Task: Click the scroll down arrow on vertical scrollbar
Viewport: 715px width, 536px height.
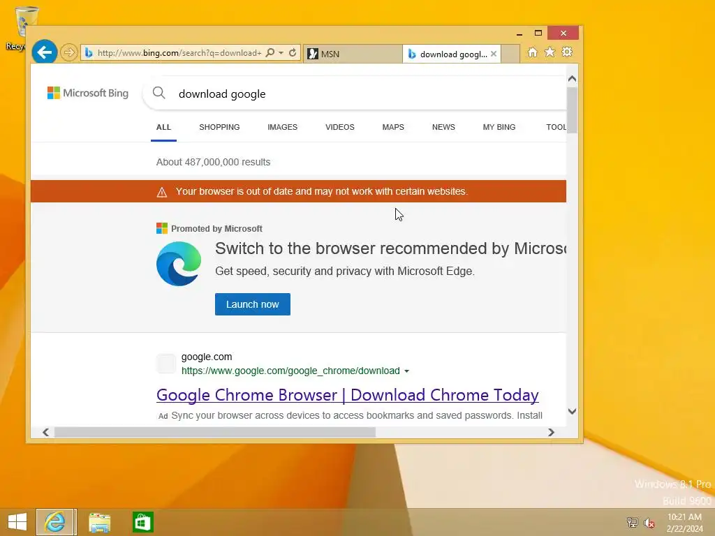Action: coord(573,411)
